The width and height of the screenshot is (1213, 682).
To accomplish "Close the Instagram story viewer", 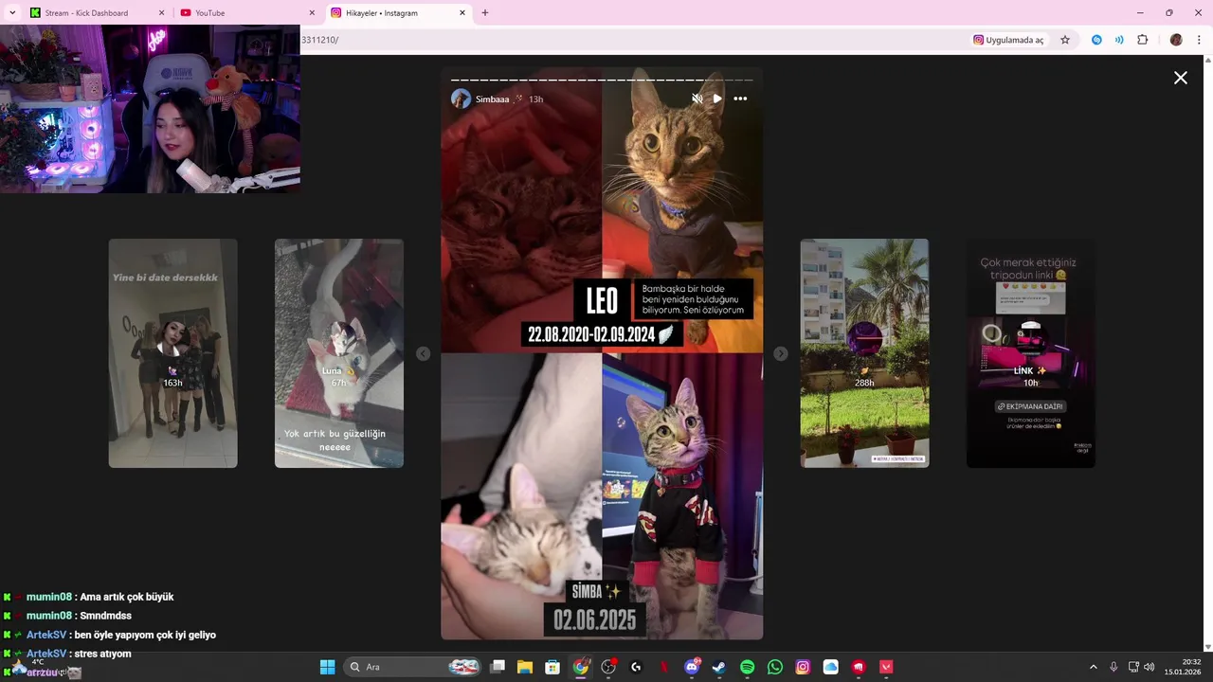I will click(x=1181, y=78).
